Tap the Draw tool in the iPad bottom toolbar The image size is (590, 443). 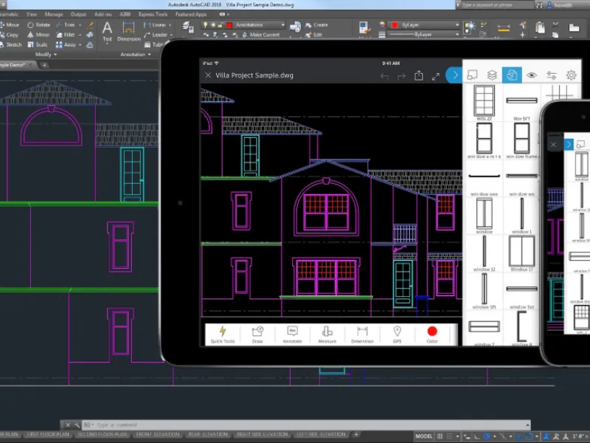pyautogui.click(x=257, y=334)
